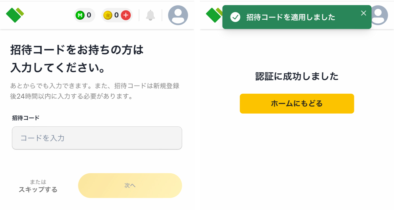Click the コードを入力 invite code field
The image size is (394, 210).
point(97,138)
